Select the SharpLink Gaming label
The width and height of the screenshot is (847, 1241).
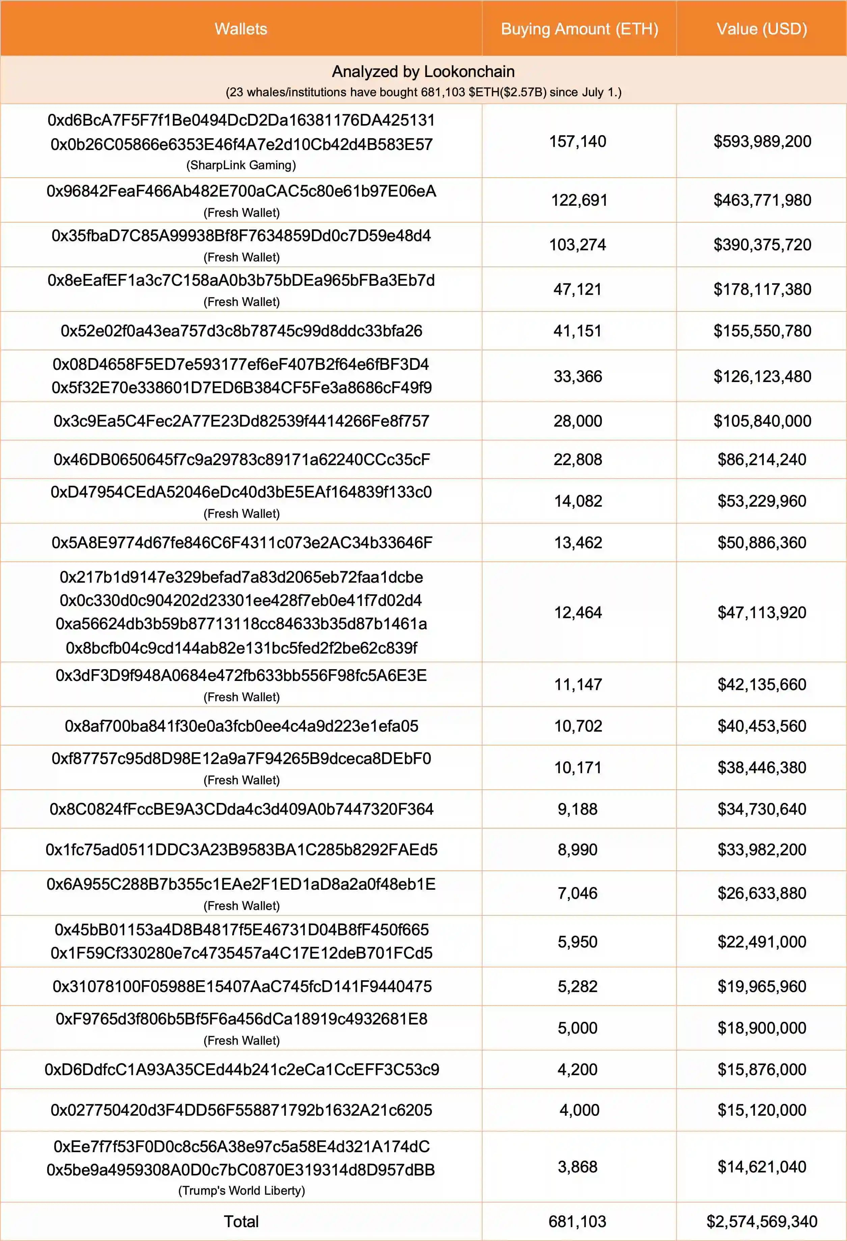[x=241, y=165]
